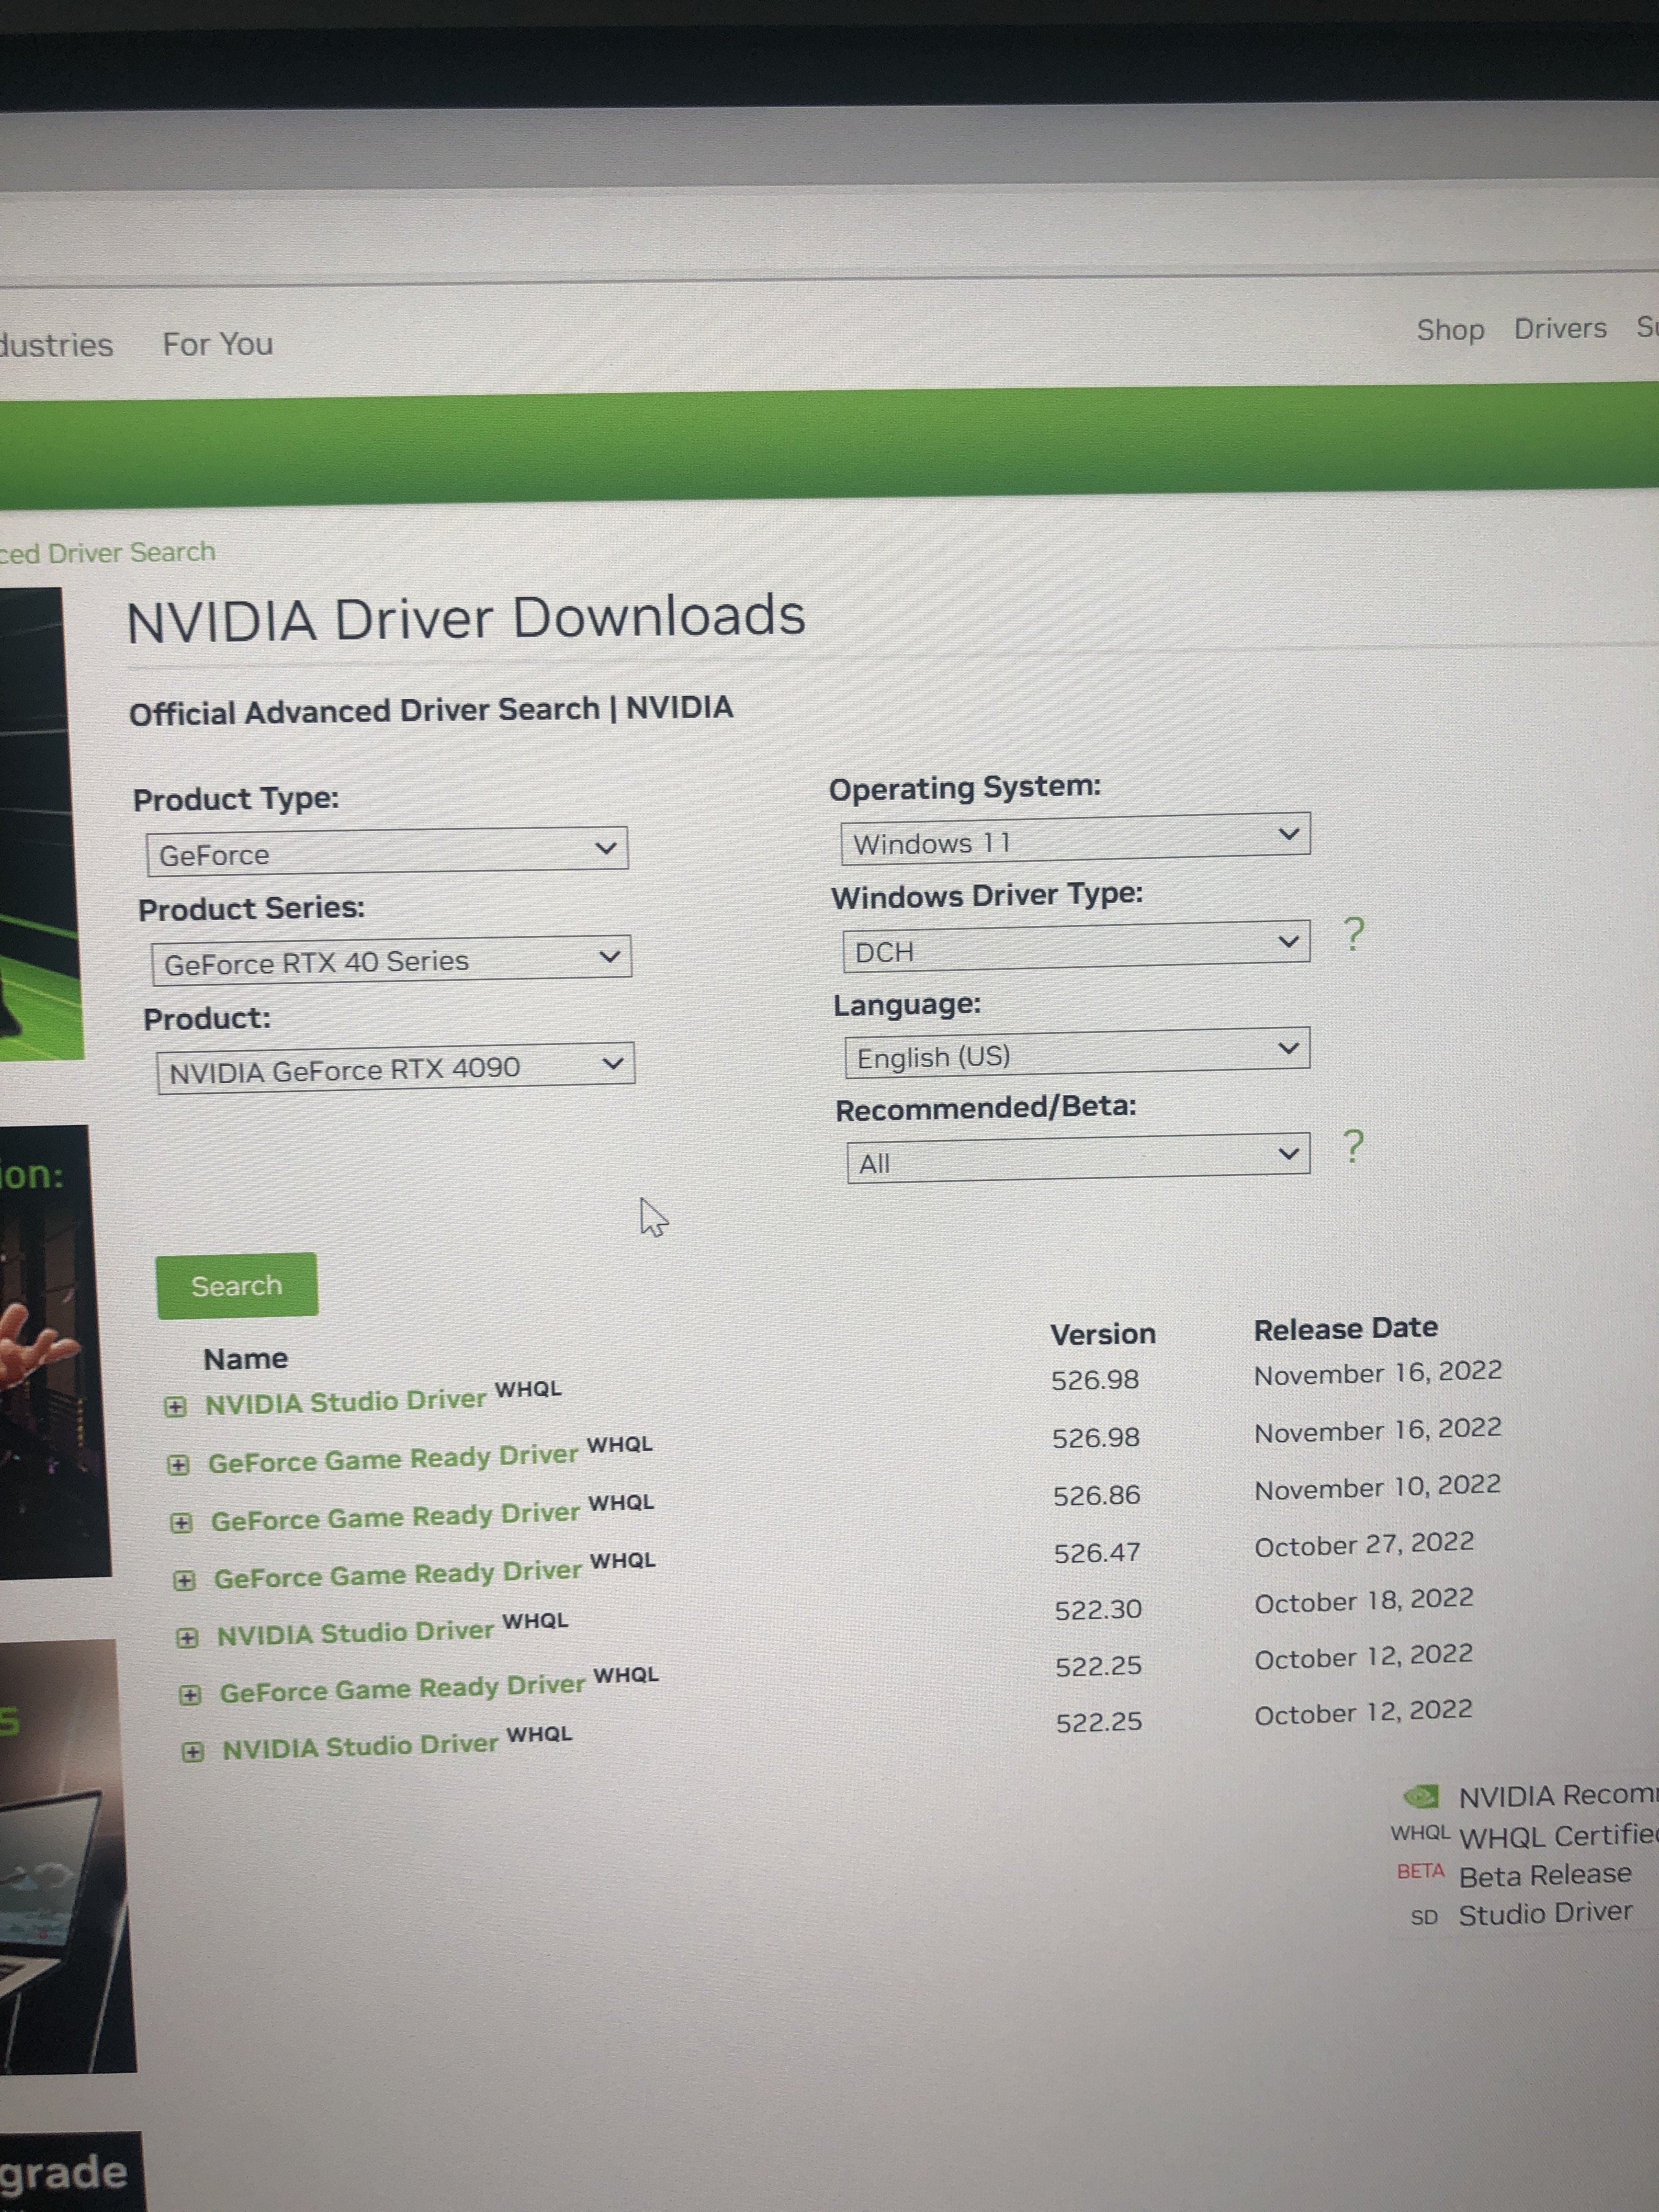Click the release date October 27, 2022

pos(1364,1544)
